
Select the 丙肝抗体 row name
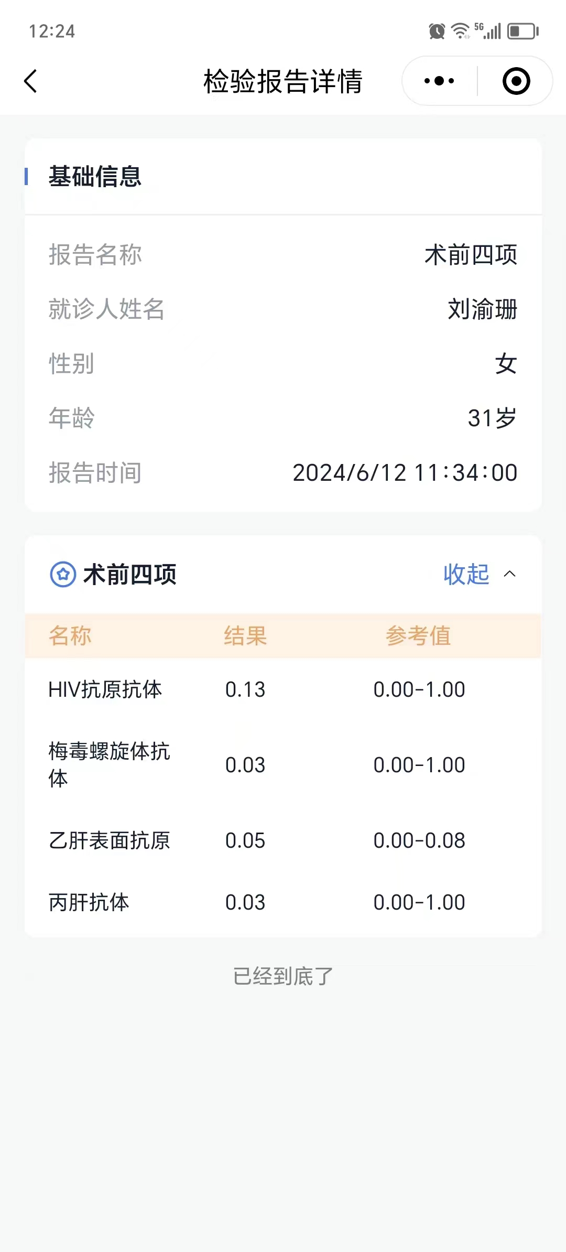[x=89, y=902]
